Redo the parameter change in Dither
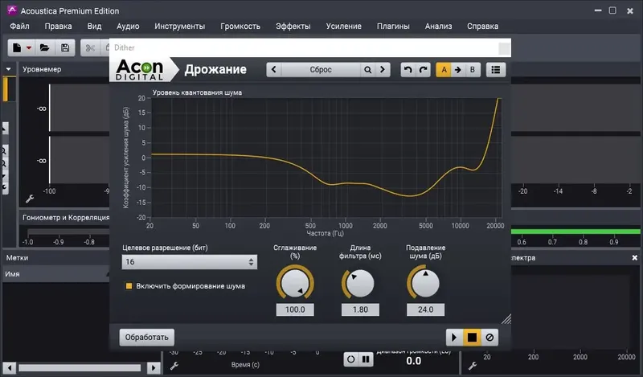 click(423, 70)
